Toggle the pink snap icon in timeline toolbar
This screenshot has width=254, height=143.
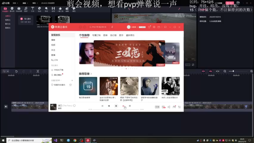[x=203, y=71]
